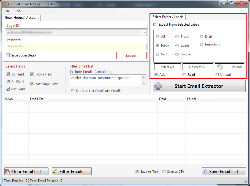The height and width of the screenshot is (186, 250).
Task: Click into the Password field
Action: click(76, 47)
